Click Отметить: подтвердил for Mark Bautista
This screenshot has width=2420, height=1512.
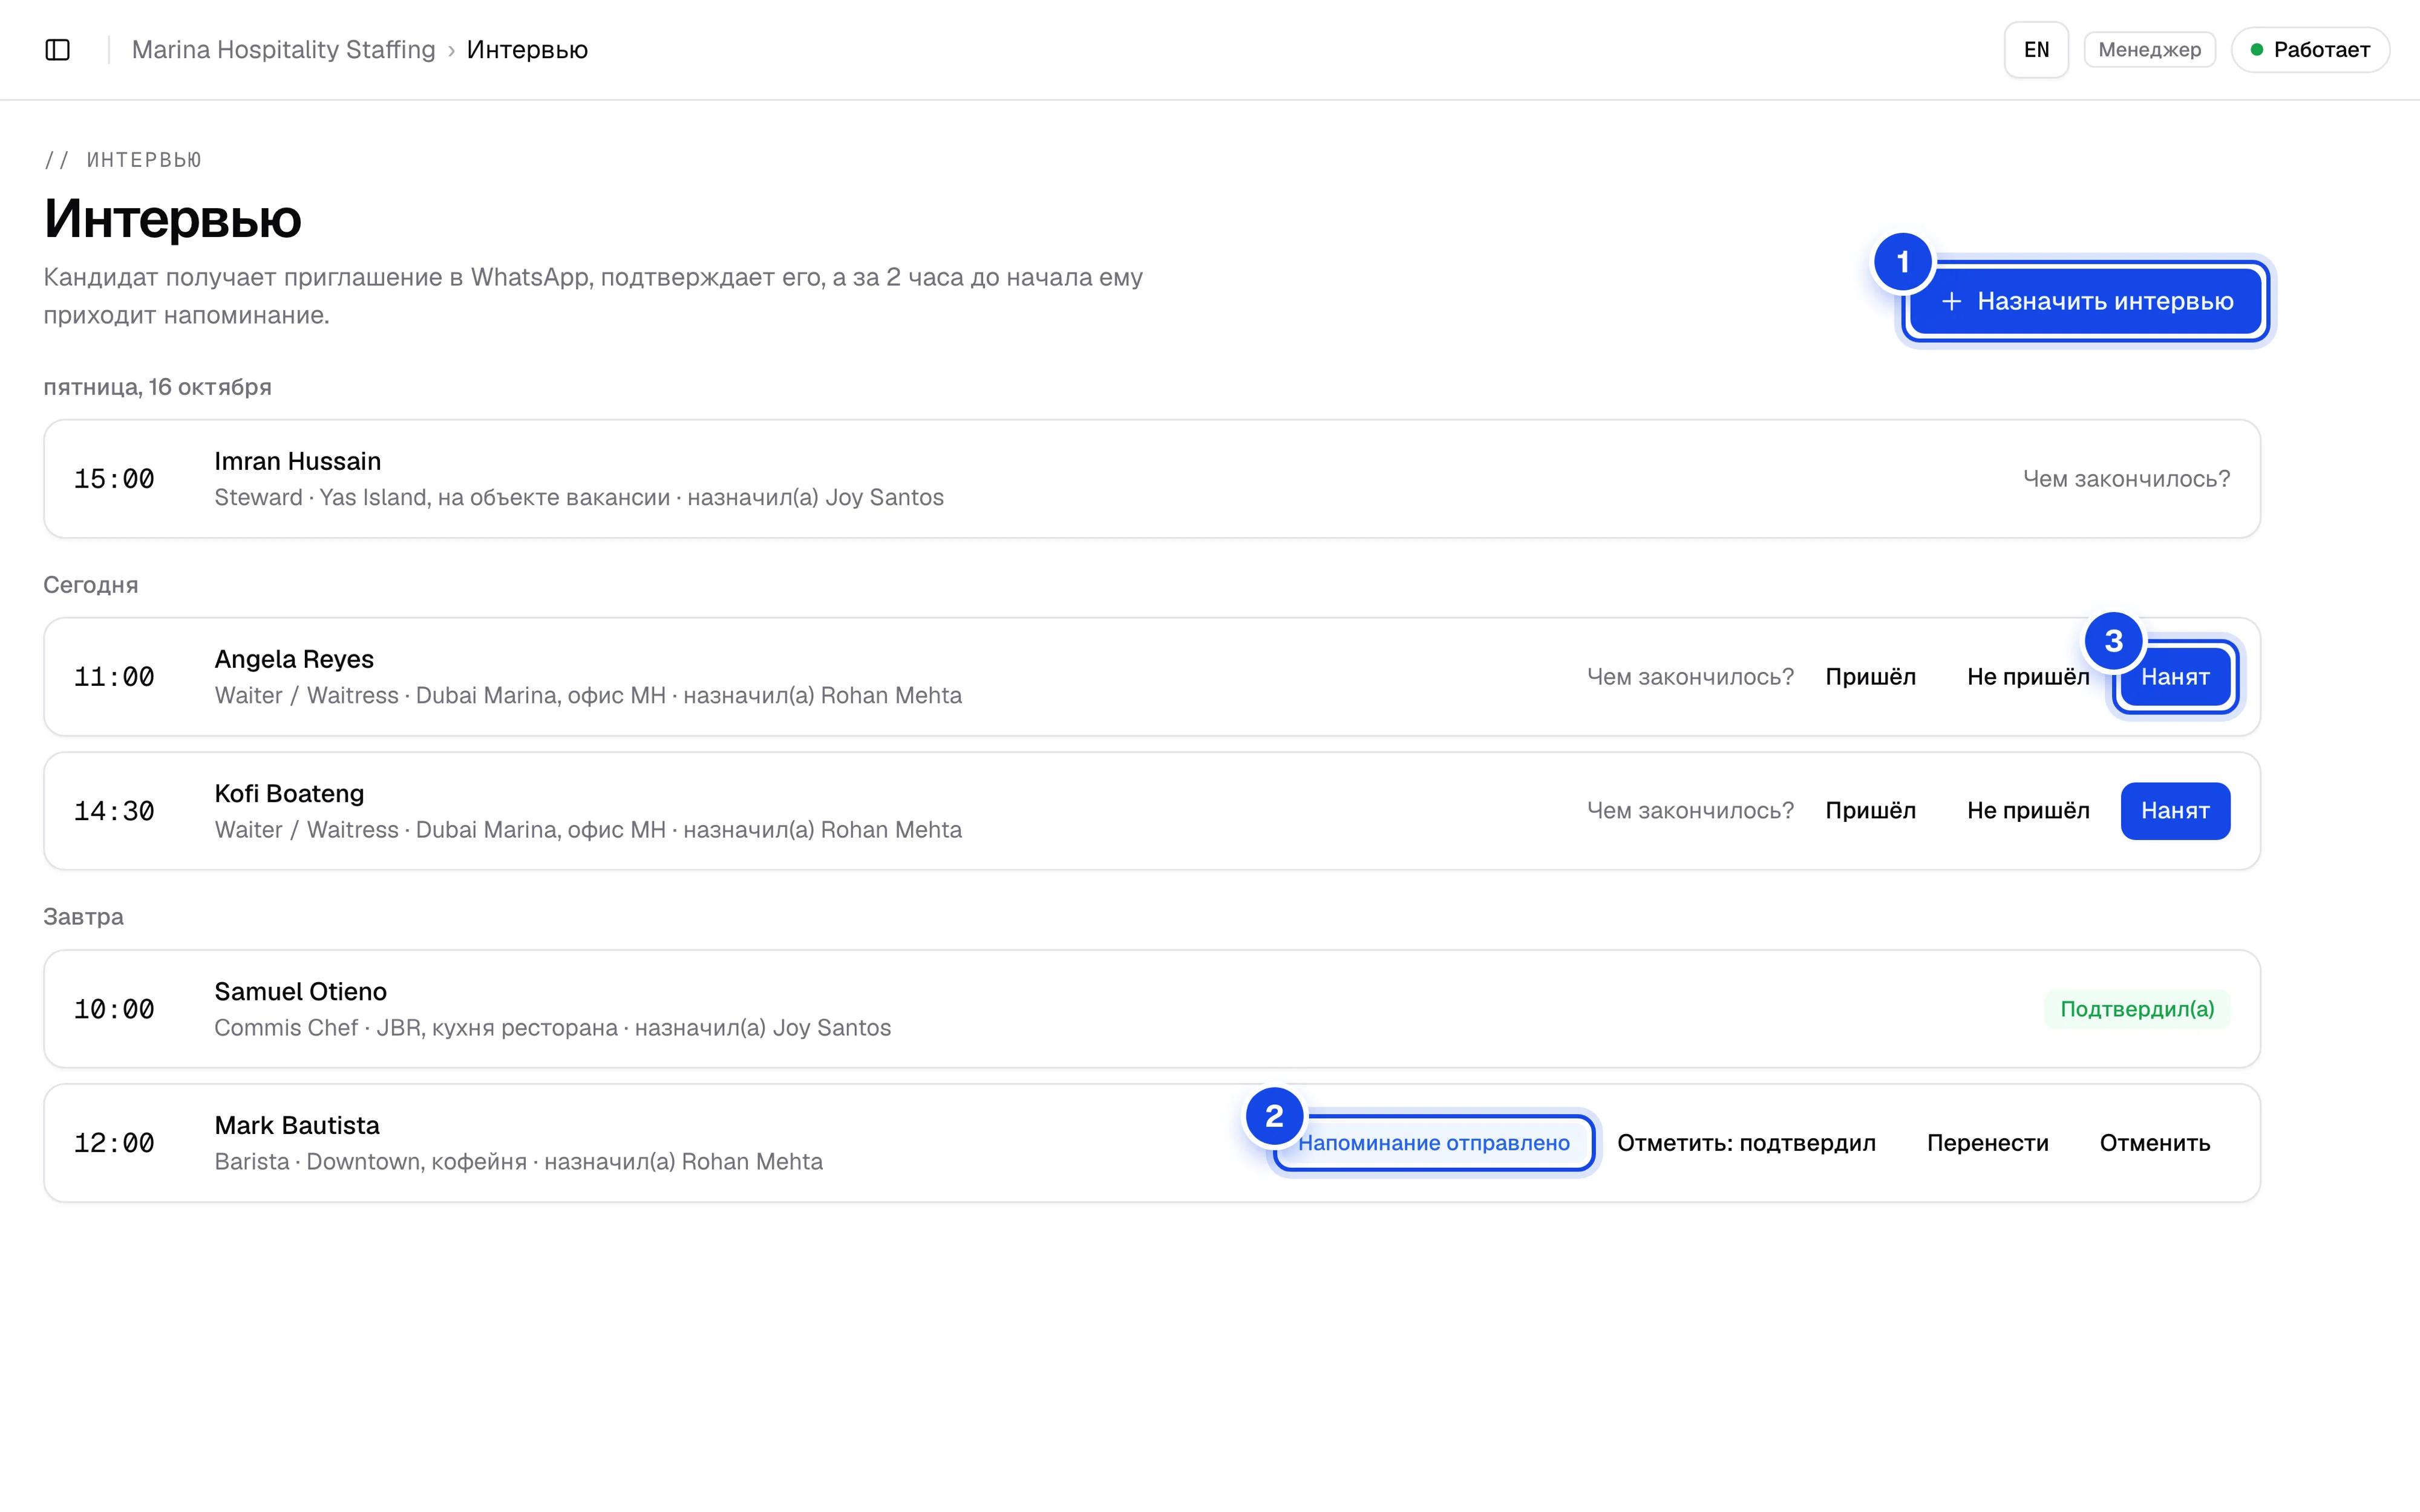(x=1746, y=1143)
